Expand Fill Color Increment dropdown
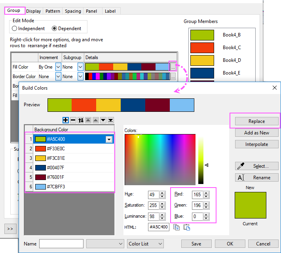Screen dimensions: 281x253 point(58,67)
